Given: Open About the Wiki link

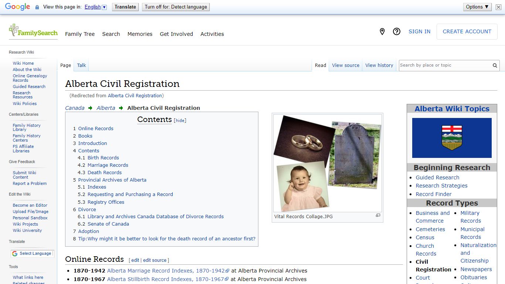Looking at the screenshot, I should [27, 70].
